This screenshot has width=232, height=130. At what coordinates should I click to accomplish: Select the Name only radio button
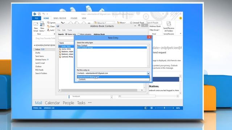[66, 34]
